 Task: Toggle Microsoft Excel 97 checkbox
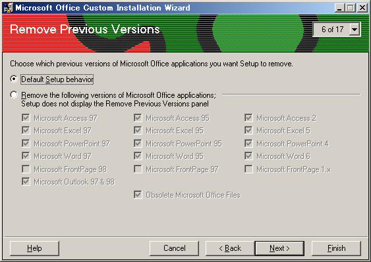pyautogui.click(x=26, y=131)
